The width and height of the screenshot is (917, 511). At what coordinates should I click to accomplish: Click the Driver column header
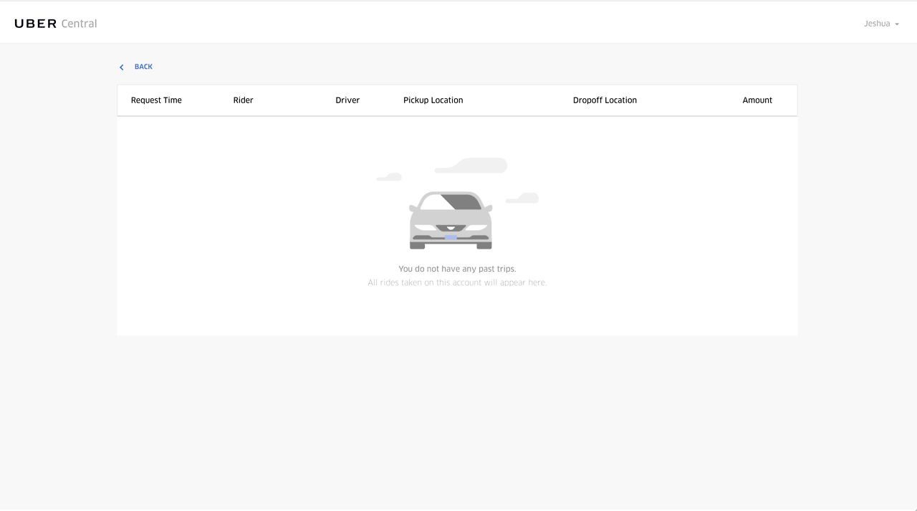[x=347, y=100]
